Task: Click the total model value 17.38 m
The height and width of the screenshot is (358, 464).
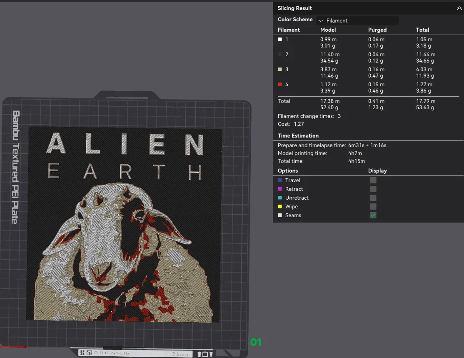Action: click(330, 101)
